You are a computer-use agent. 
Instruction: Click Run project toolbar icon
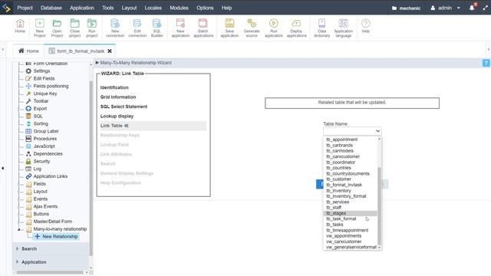click(92, 28)
